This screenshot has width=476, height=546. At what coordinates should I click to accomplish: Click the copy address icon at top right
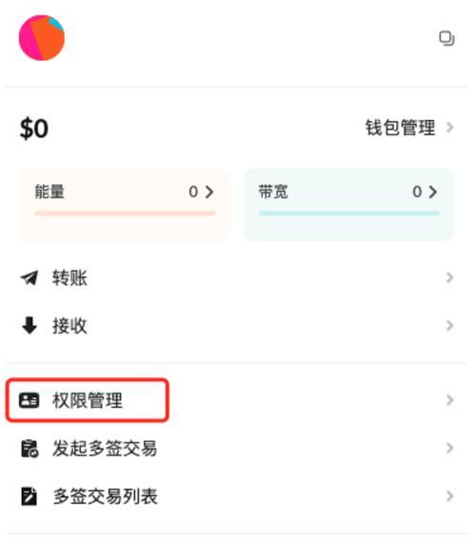pyautogui.click(x=446, y=38)
